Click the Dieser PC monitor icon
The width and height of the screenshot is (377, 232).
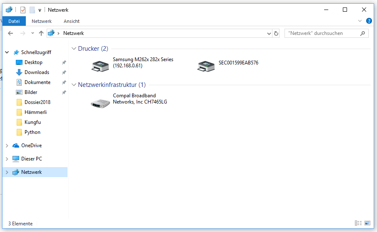16,159
